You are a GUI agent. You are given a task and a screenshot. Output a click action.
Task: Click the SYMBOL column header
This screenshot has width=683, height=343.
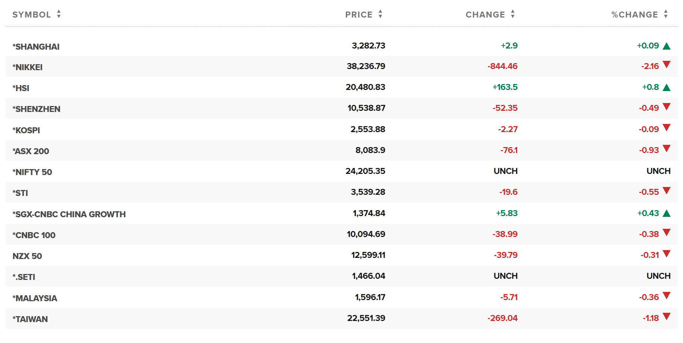click(x=31, y=15)
